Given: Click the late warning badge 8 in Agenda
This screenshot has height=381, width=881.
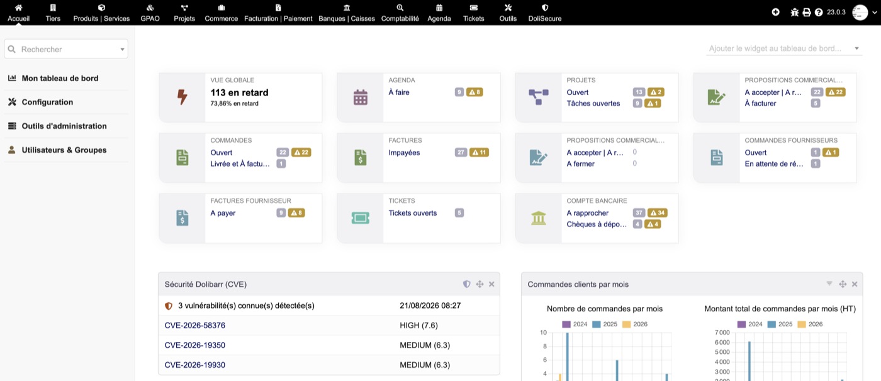Looking at the screenshot, I should tap(474, 92).
